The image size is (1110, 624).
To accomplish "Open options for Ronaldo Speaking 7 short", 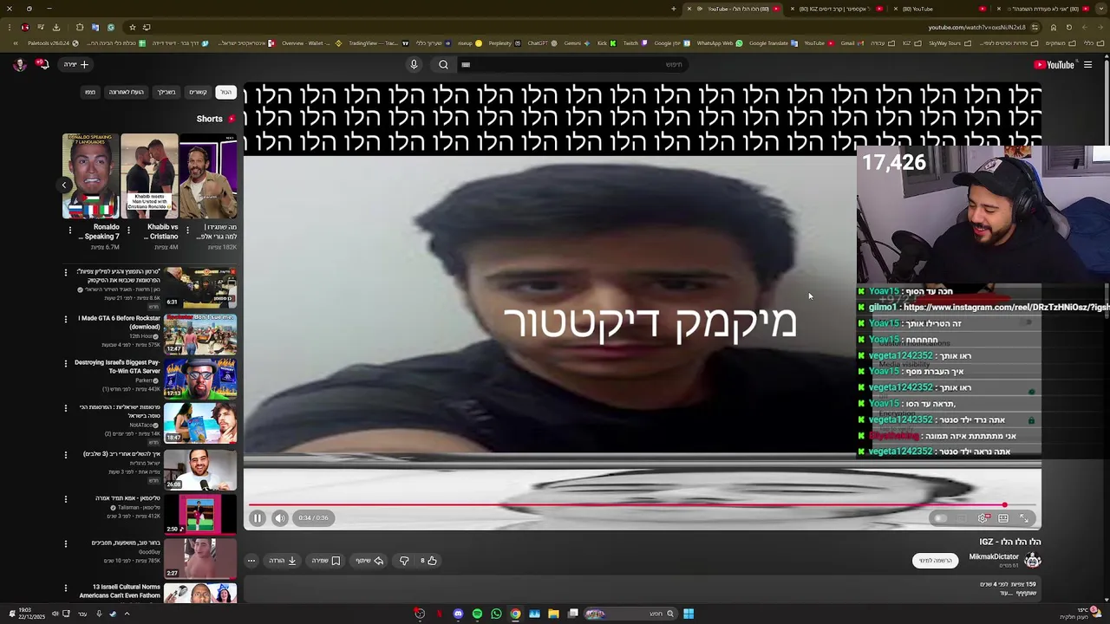I will click(69, 230).
